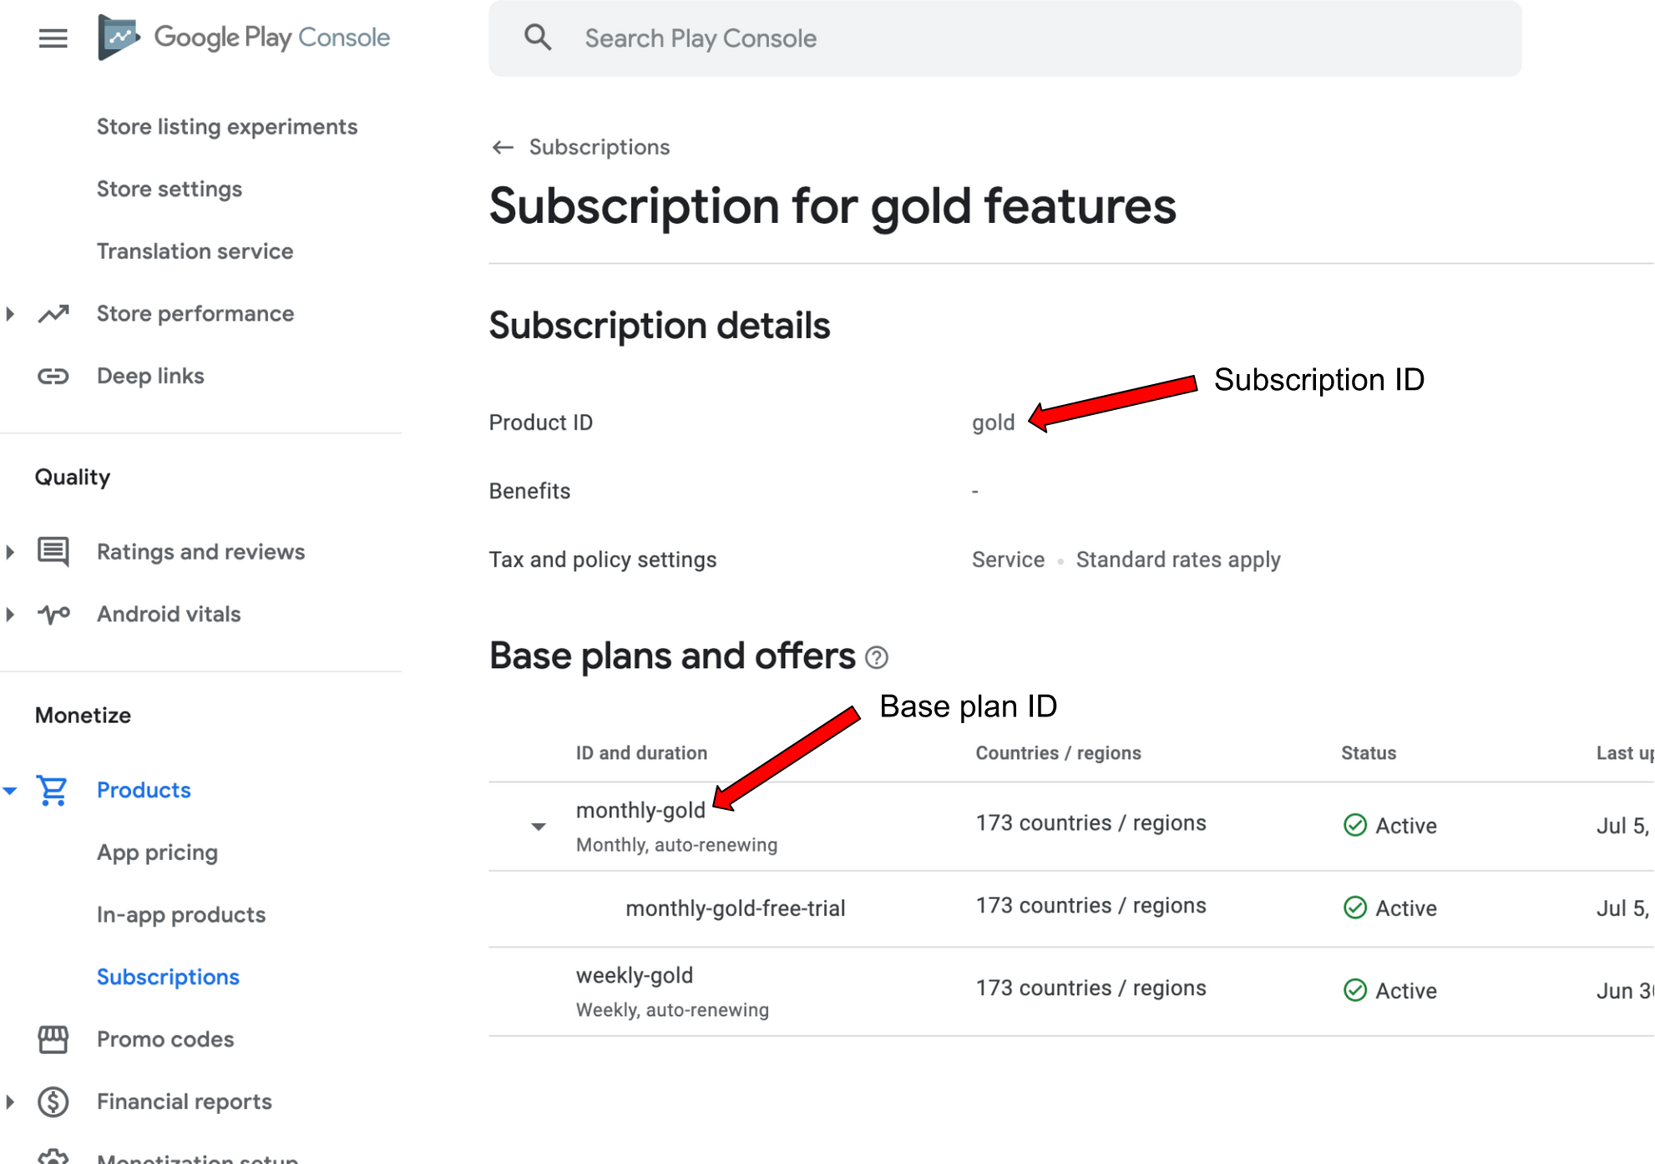Open the weekly-gold base plan
The width and height of the screenshot is (1655, 1164).
[635, 975]
